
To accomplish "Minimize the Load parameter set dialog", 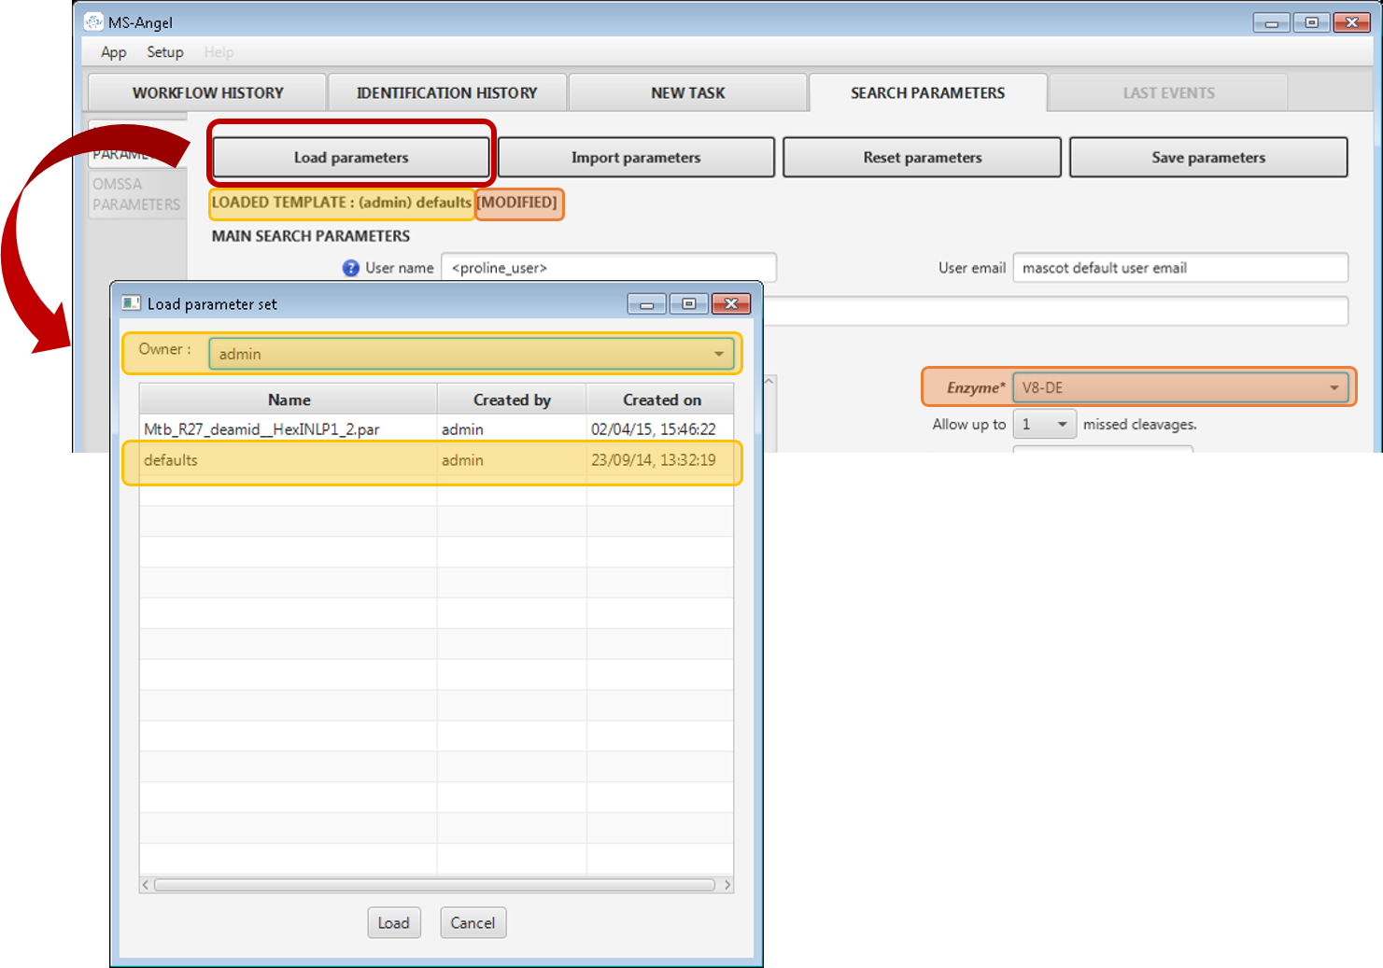I will [x=646, y=303].
